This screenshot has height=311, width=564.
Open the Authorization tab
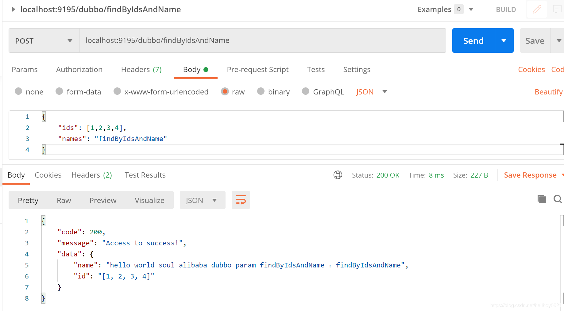pos(79,70)
